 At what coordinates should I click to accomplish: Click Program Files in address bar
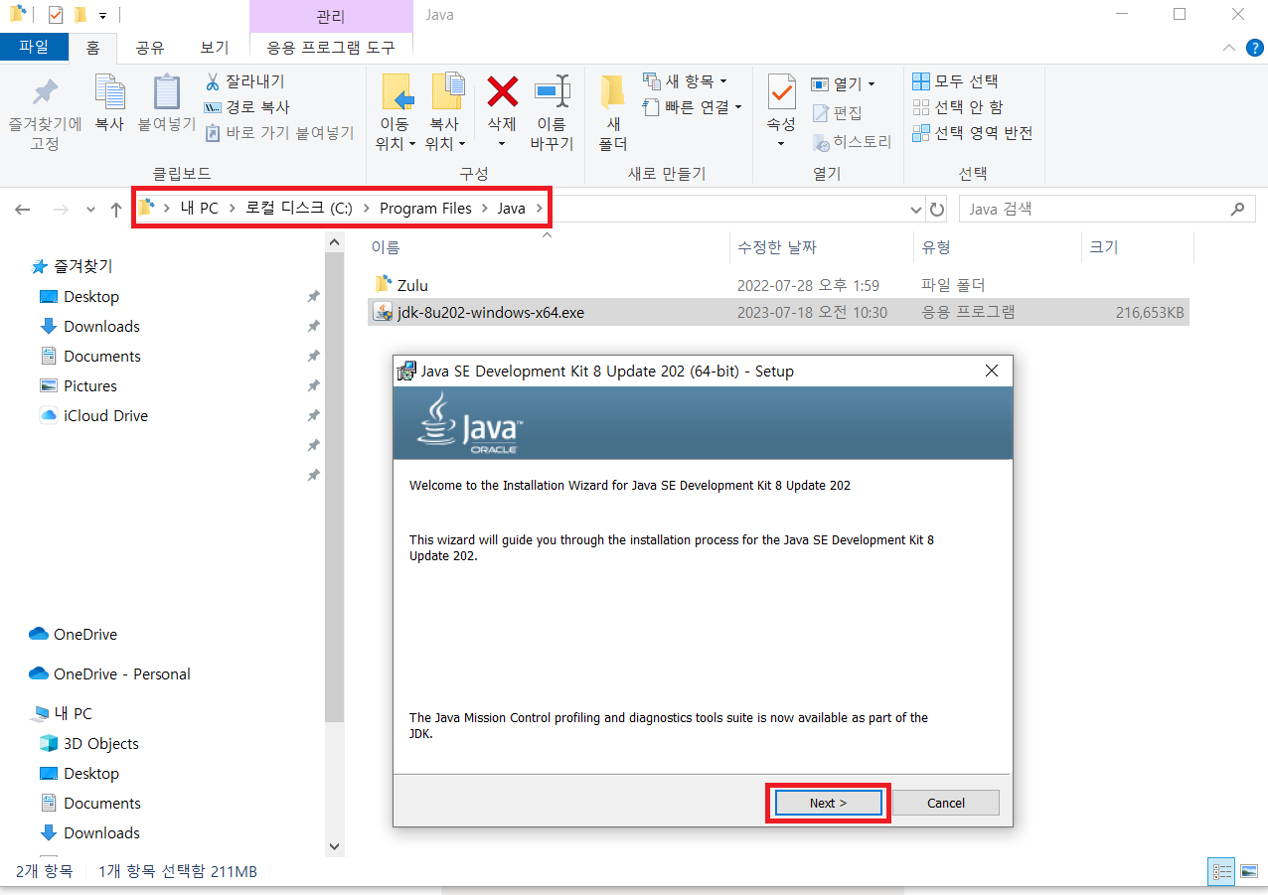coord(425,209)
